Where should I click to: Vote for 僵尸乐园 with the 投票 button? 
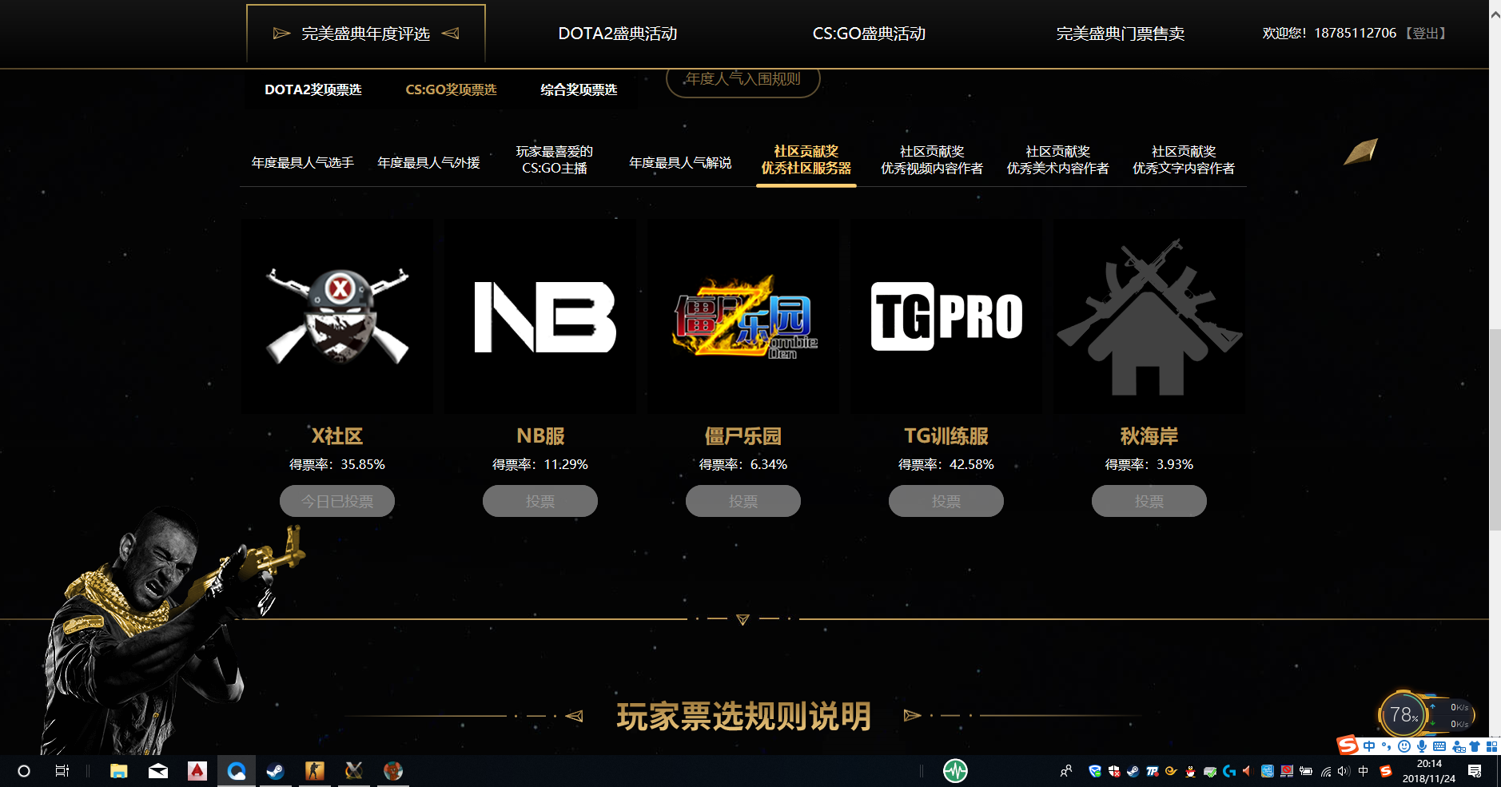point(743,500)
